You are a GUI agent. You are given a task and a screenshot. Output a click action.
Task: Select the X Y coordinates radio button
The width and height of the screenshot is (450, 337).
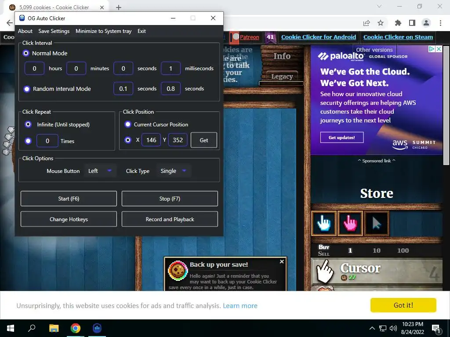(128, 140)
